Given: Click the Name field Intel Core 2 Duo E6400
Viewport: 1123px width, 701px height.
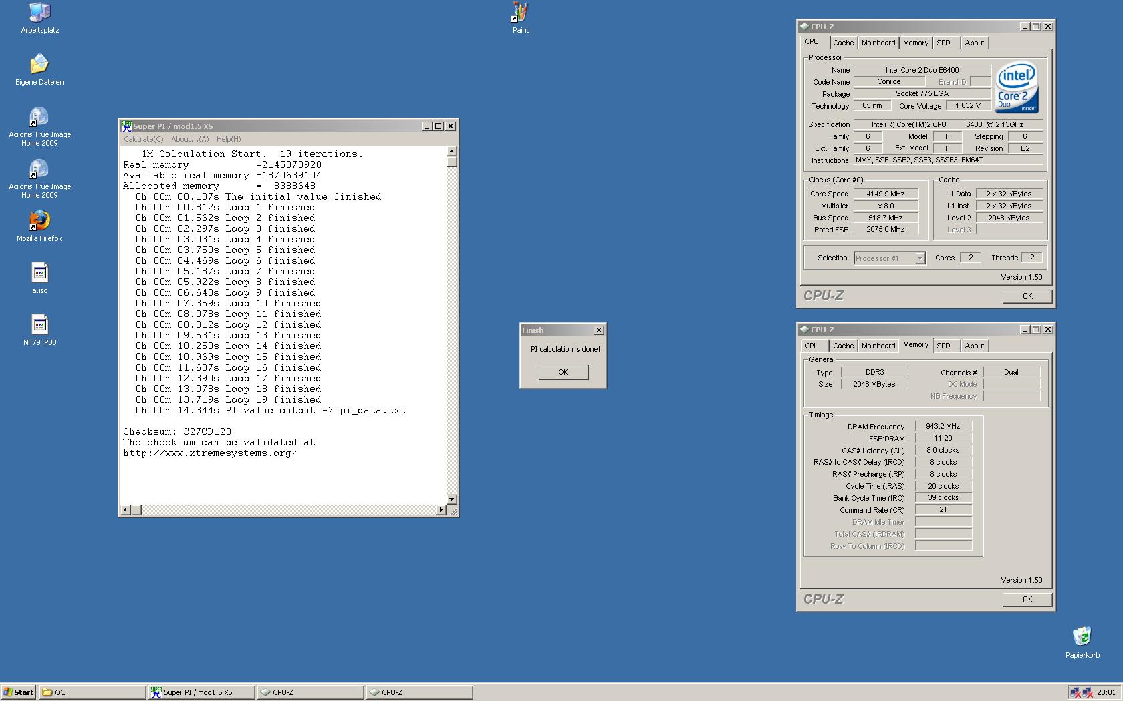Looking at the screenshot, I should click(922, 70).
